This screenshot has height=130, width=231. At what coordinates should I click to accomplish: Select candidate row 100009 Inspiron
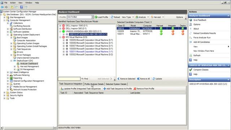152,31
